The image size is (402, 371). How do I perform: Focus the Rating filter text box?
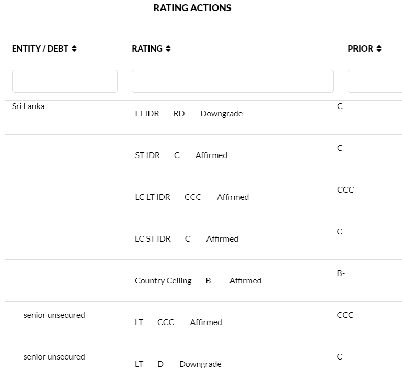tap(232, 81)
